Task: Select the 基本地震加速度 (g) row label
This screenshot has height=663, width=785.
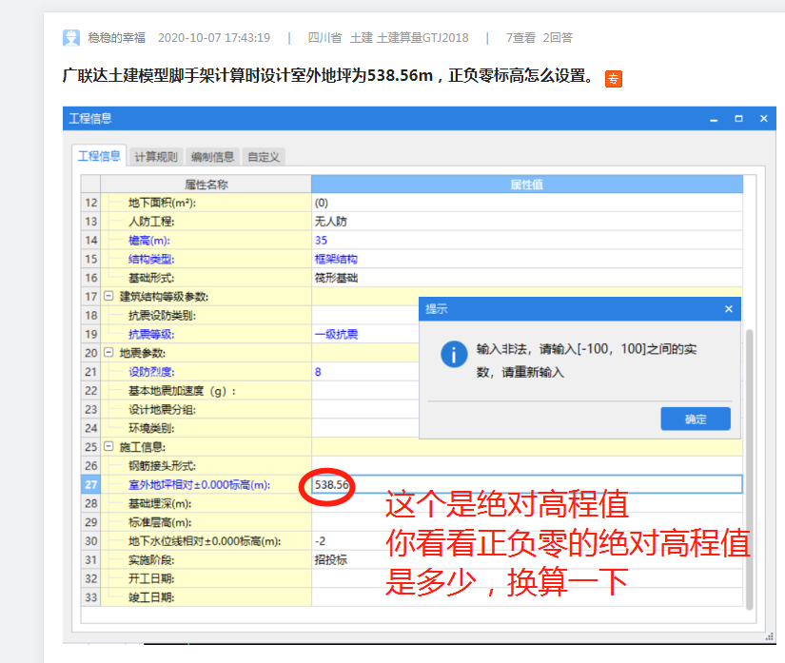Action: tap(183, 390)
